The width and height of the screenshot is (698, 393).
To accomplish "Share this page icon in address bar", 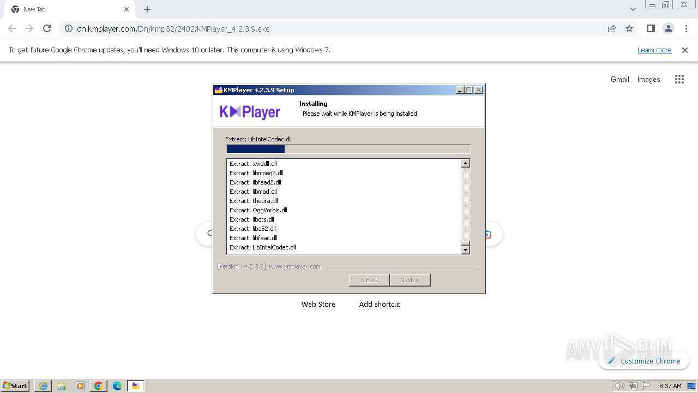I will click(x=612, y=28).
